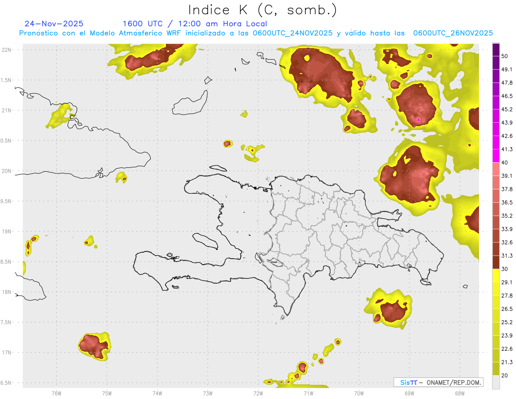Click the color scale label '49.1'
This screenshot has height=399, width=516.
point(507,69)
